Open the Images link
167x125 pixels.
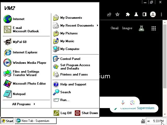127,28
